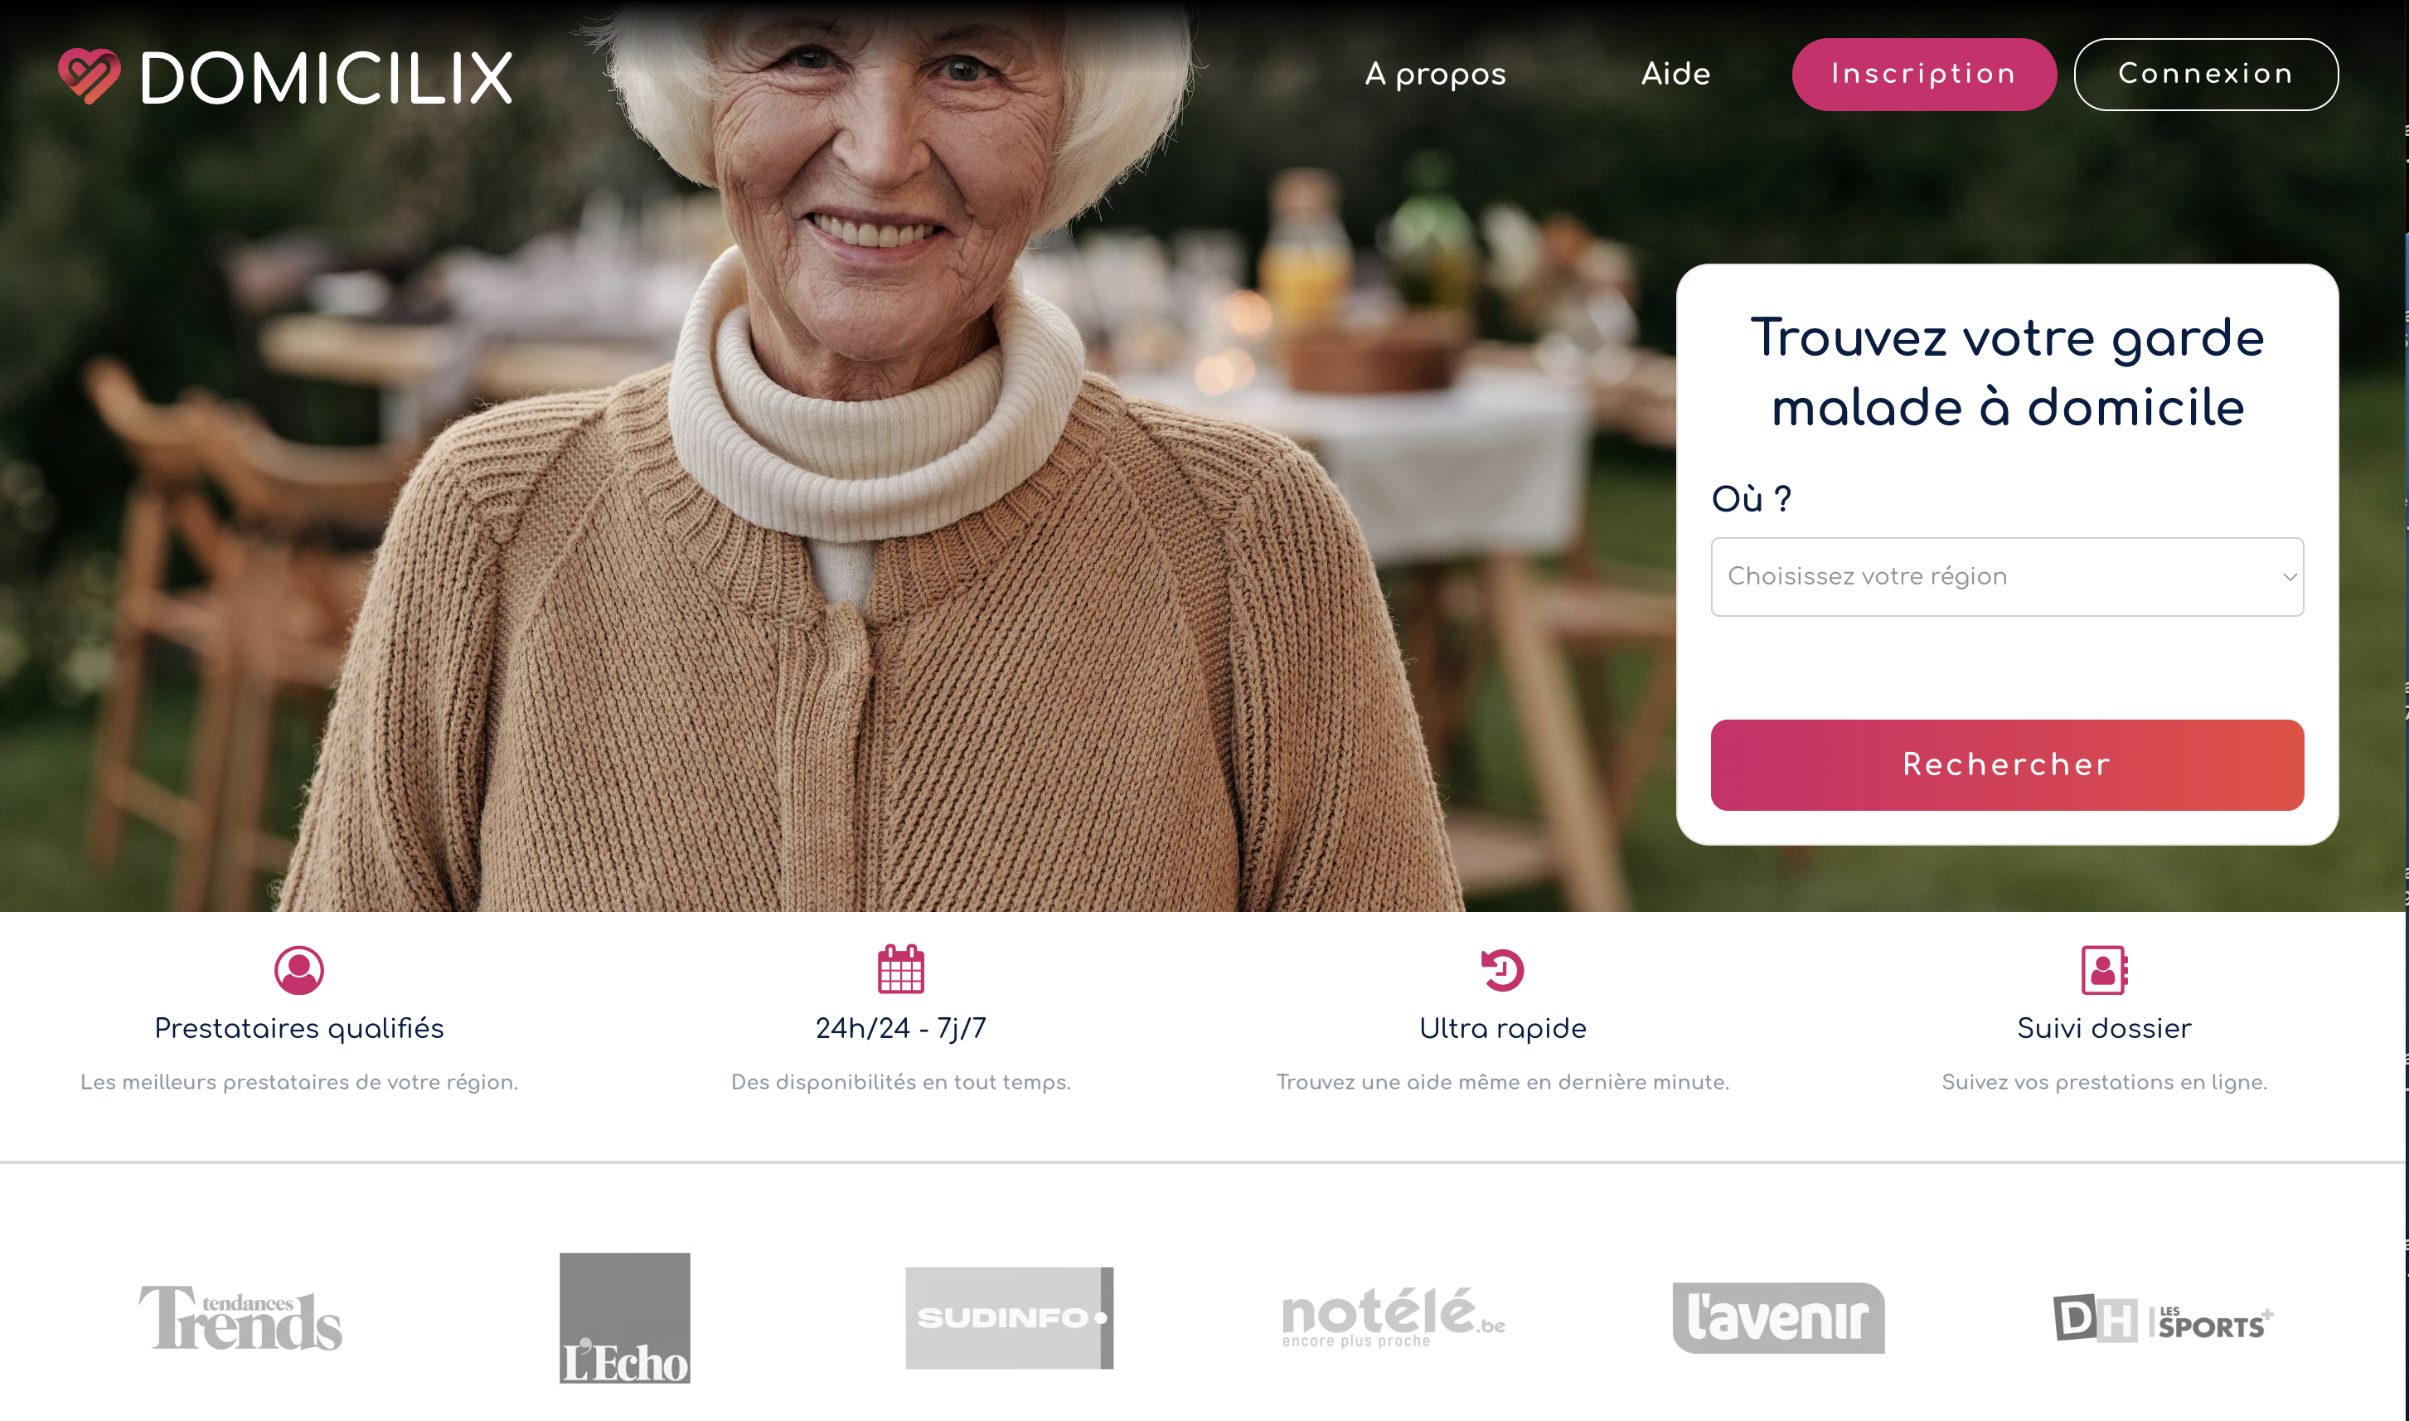
Task: Click the Ultra rapide clock history icon
Action: tap(1502, 970)
